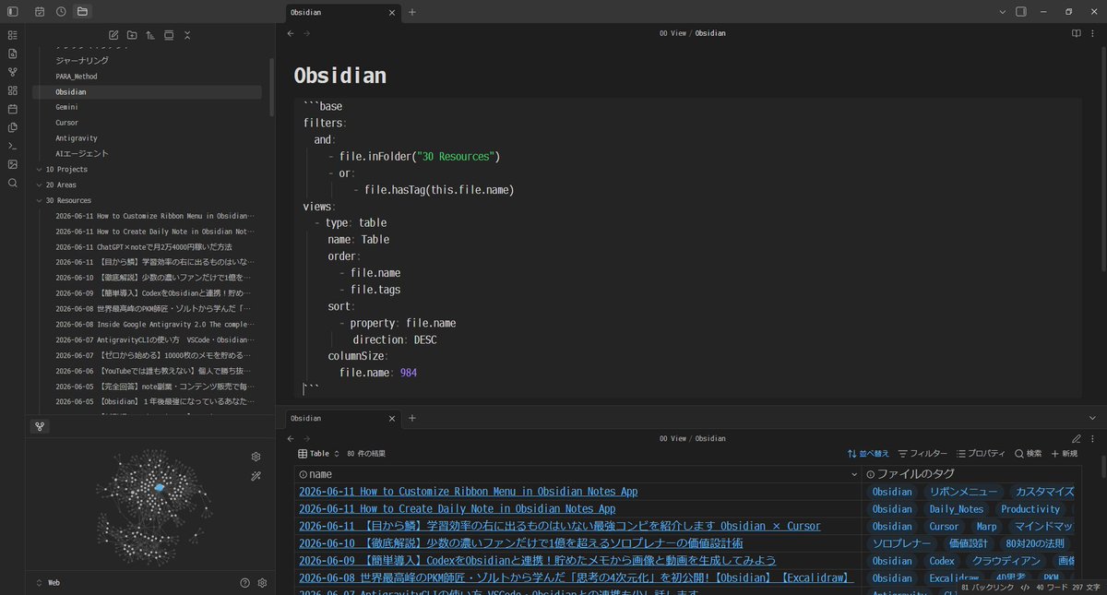Click the 81 バックリンク status bar item
Screen dimensions: 1107x595
[988, 587]
